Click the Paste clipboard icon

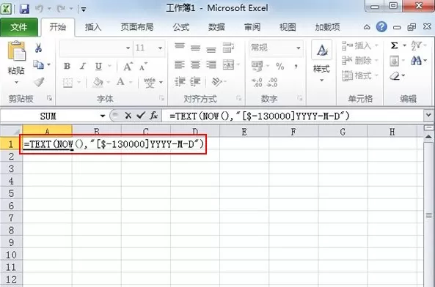(x=16, y=51)
